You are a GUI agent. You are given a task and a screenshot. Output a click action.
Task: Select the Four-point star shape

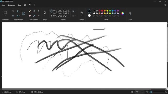click(x=69, y=13)
